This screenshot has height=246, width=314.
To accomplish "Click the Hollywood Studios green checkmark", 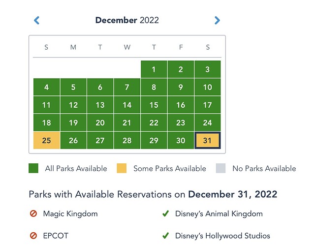I will [x=165, y=236].
